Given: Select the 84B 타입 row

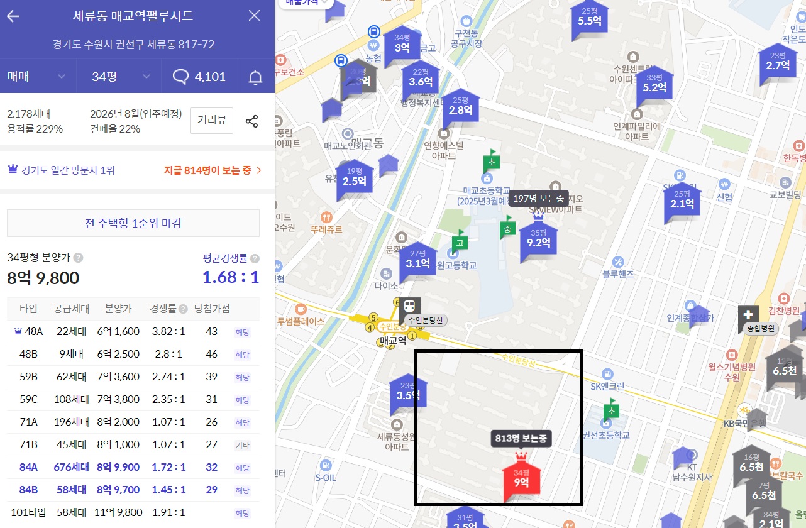Looking at the screenshot, I should coord(133,490).
